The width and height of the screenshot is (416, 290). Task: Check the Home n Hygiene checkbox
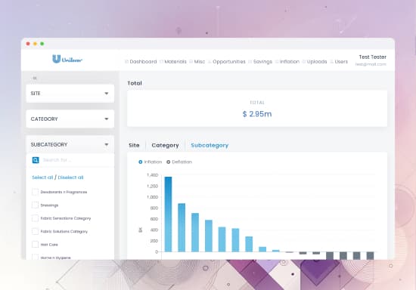(35, 257)
